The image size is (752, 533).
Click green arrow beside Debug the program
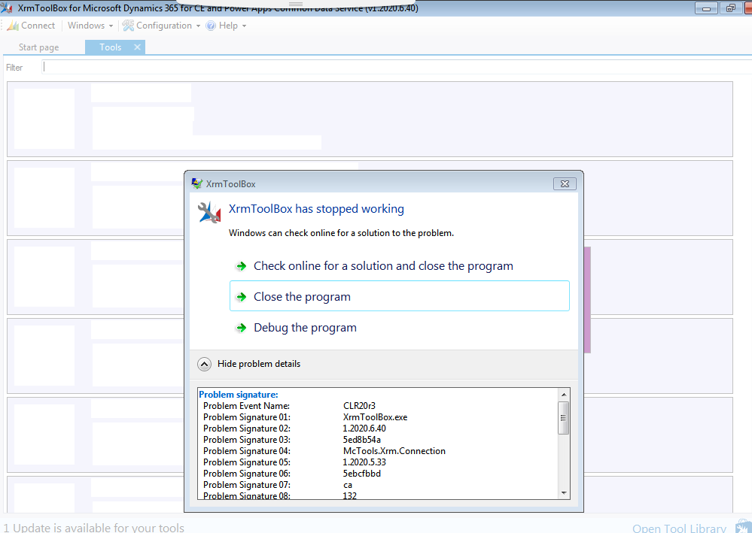pos(241,328)
